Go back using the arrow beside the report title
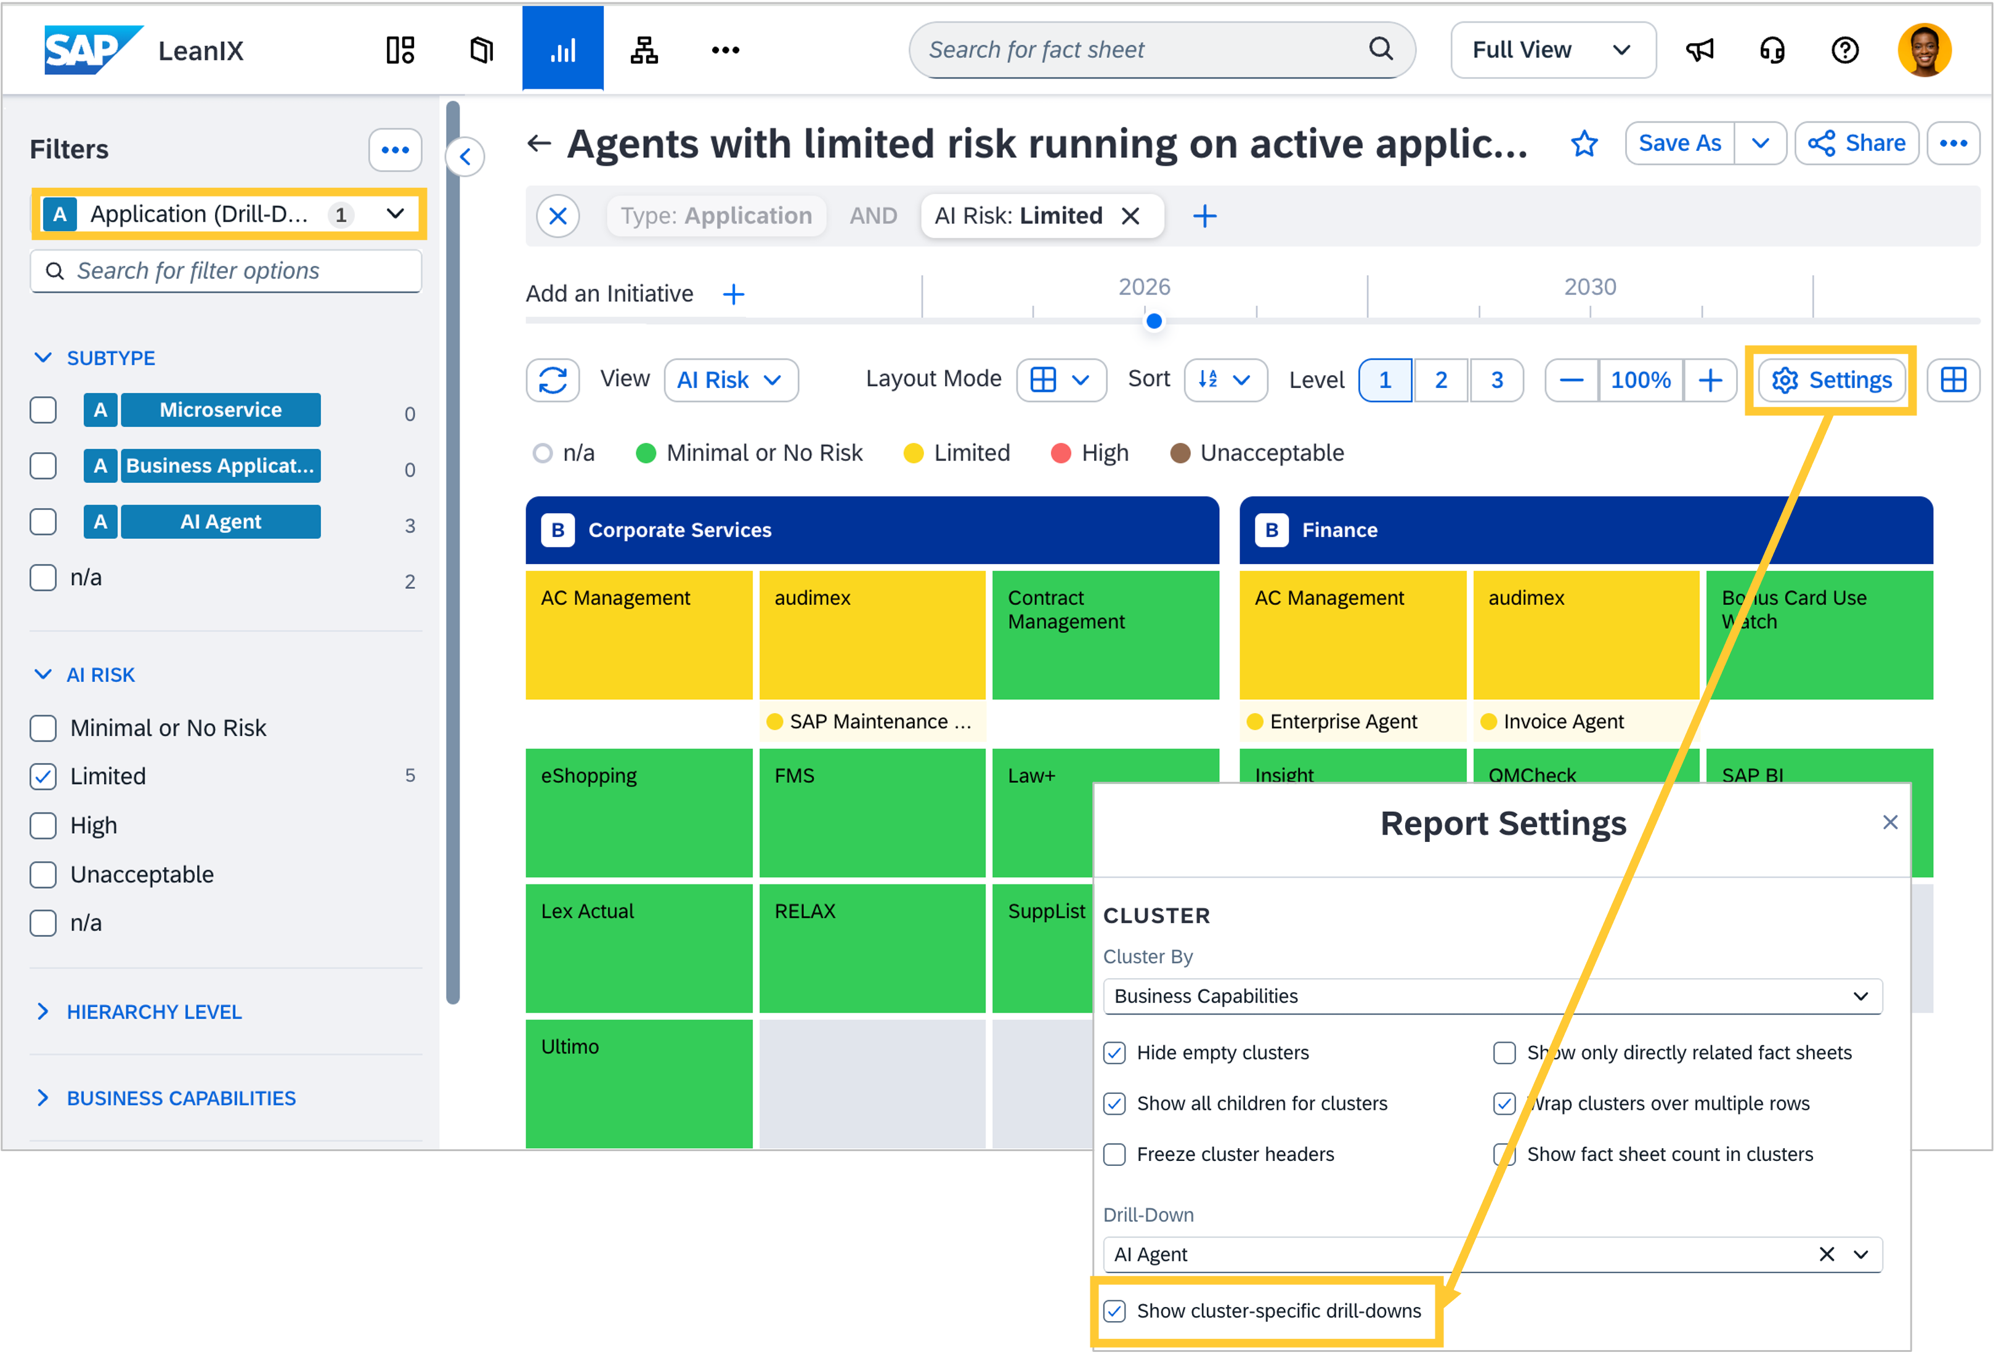 tap(540, 144)
